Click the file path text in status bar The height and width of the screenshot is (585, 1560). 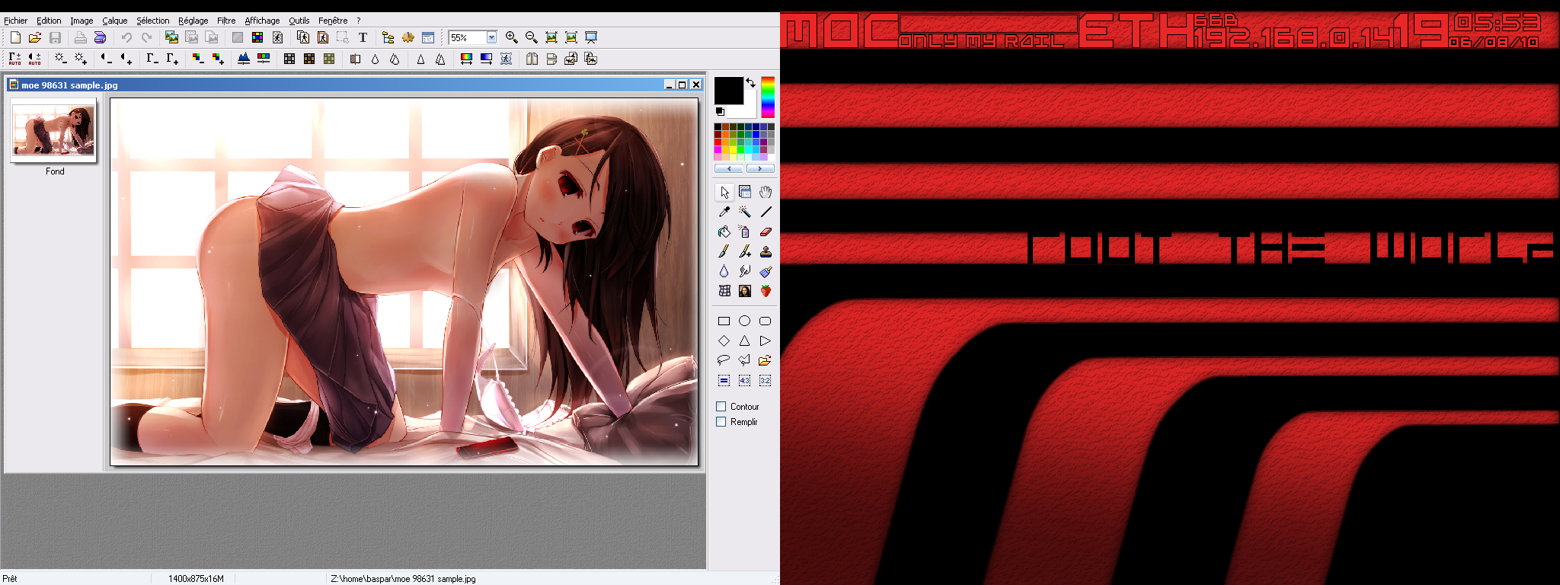coord(403,579)
